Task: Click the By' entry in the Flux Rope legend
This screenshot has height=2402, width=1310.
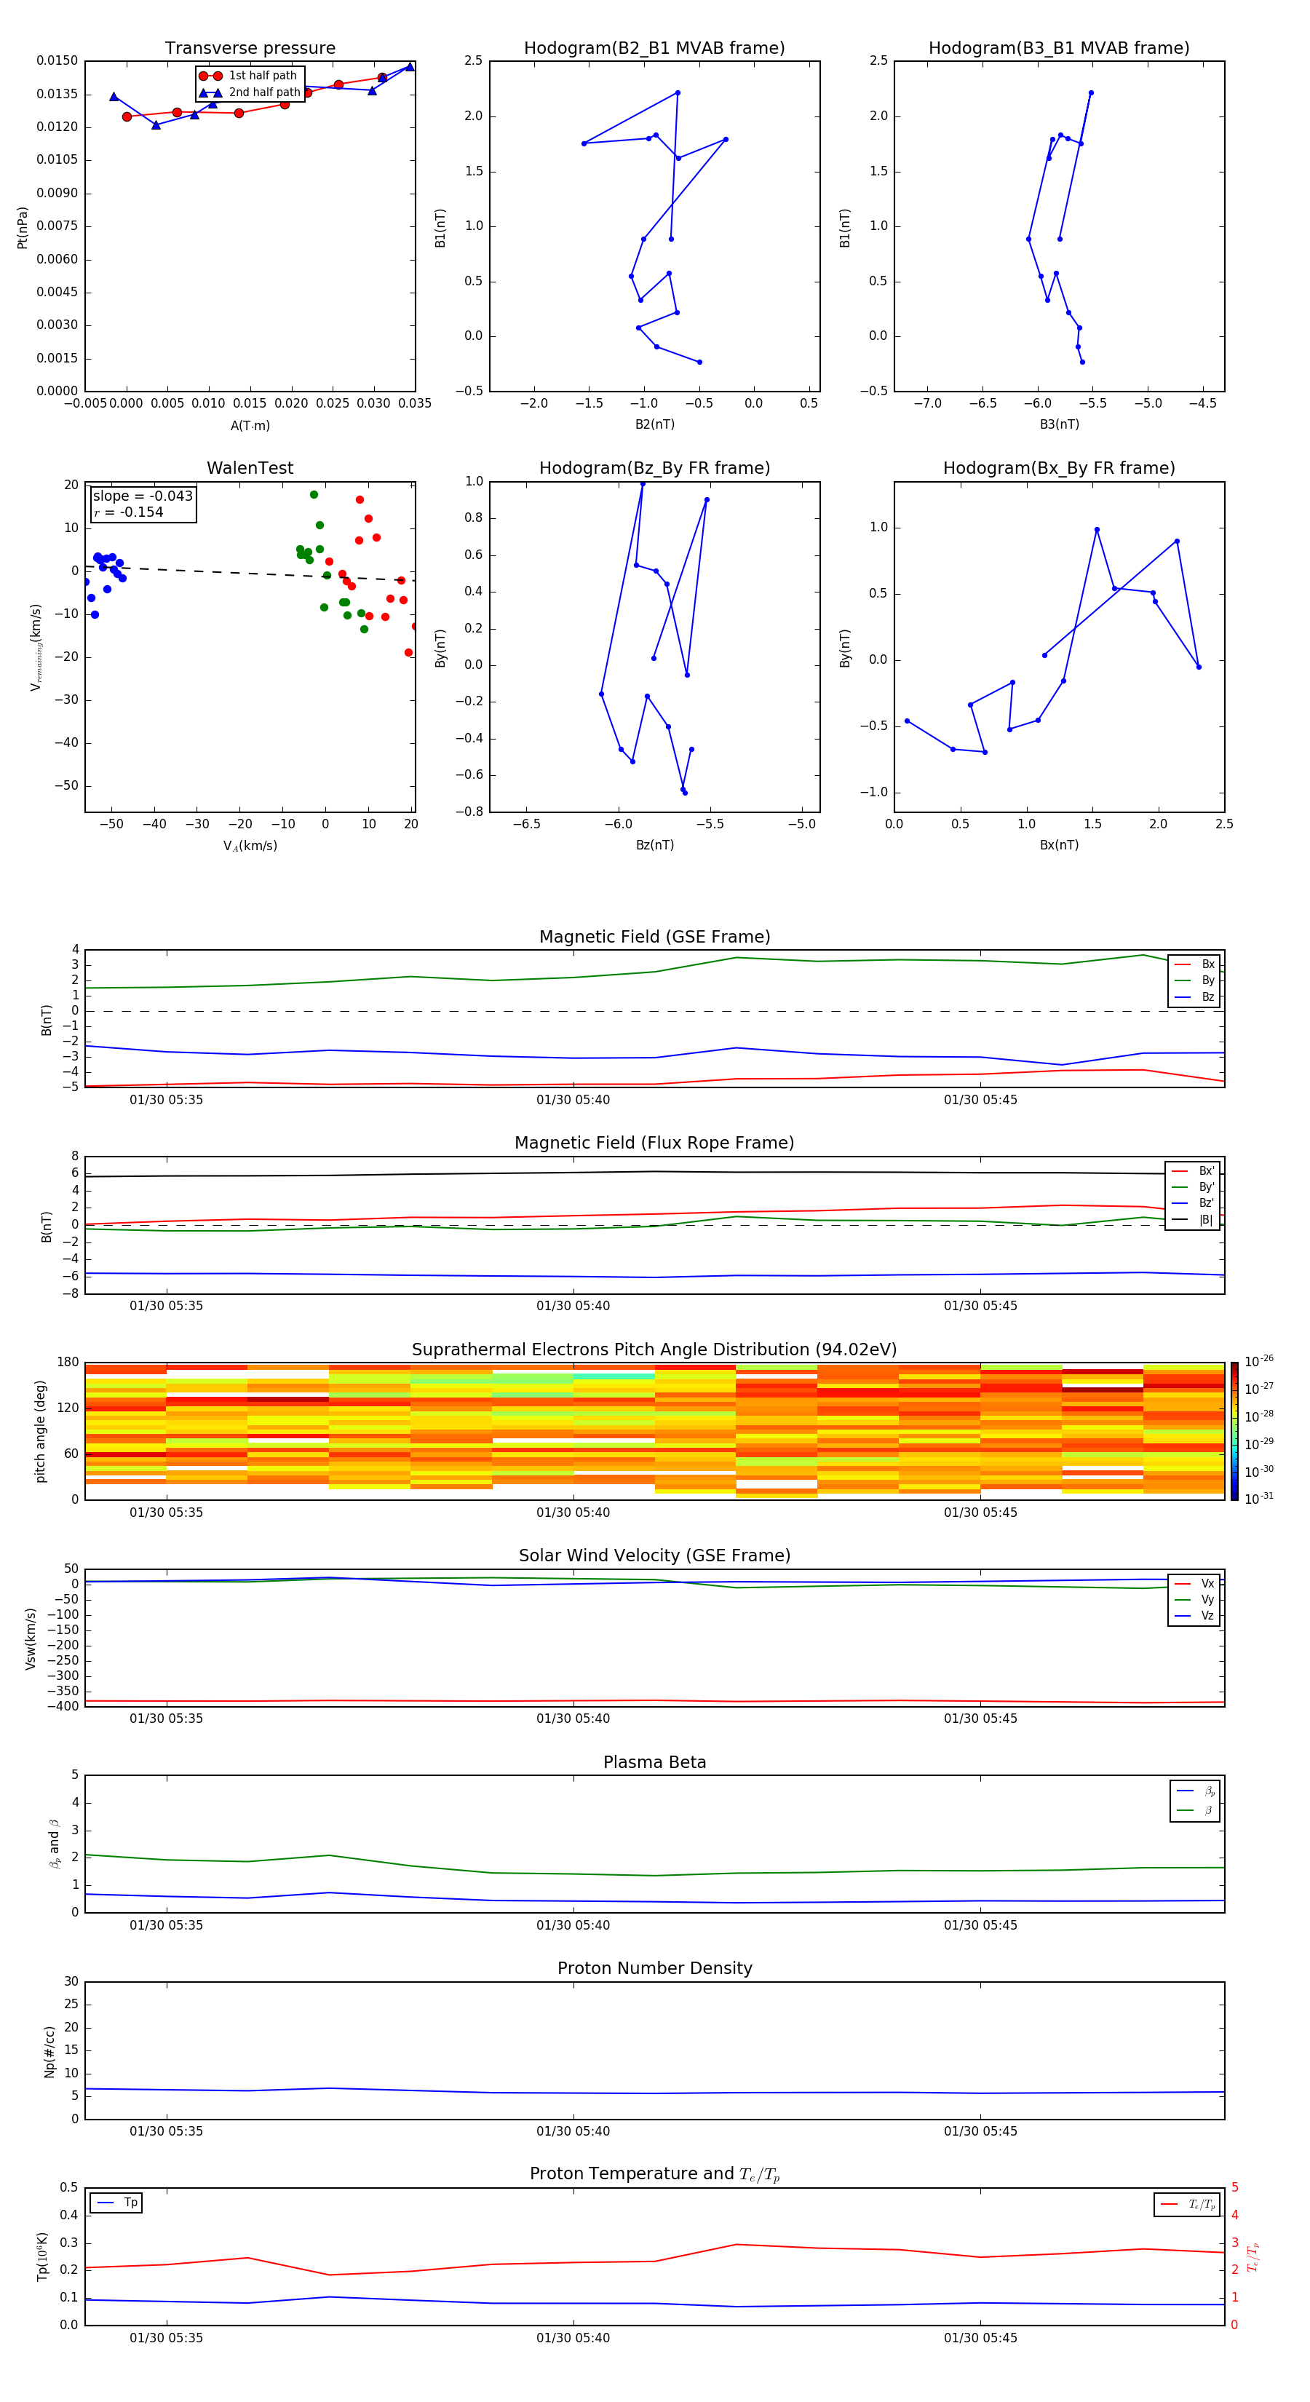Action: coord(1193,1187)
